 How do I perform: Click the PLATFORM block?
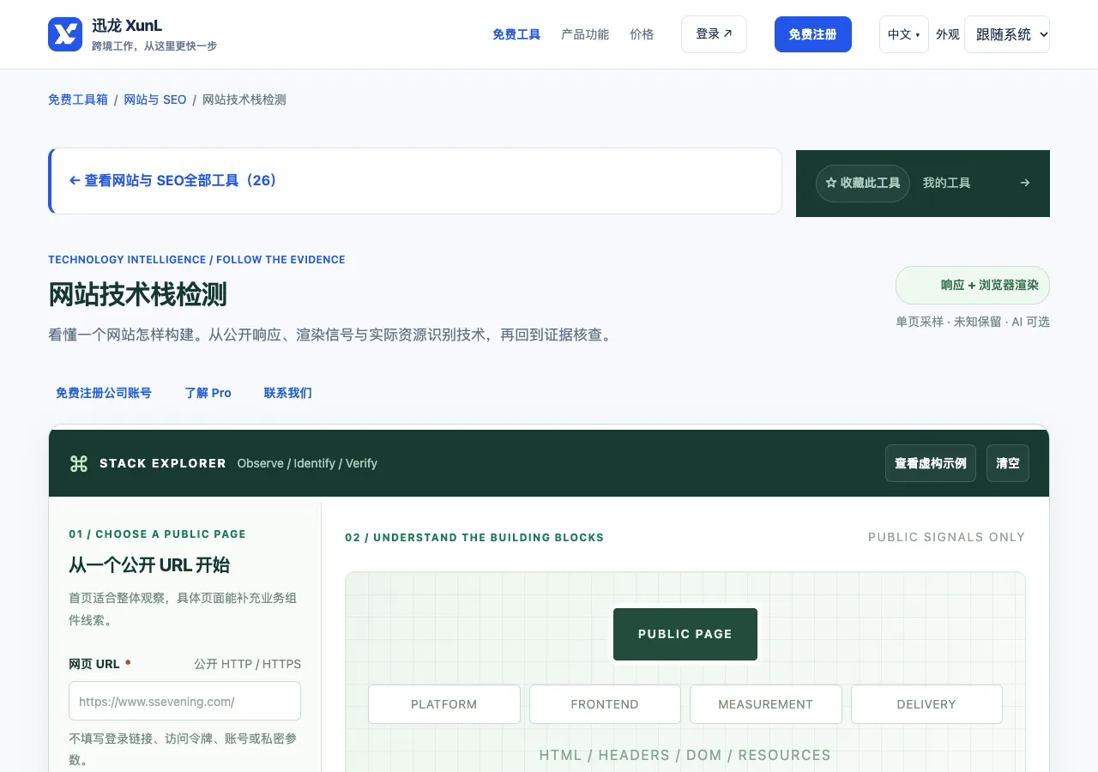pos(444,704)
